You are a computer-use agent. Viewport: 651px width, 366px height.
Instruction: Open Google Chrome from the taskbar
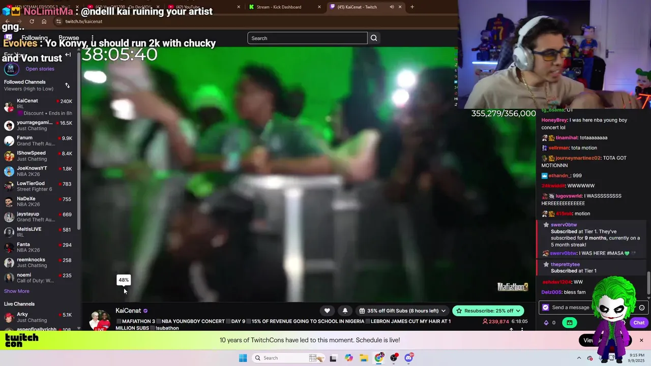379,358
